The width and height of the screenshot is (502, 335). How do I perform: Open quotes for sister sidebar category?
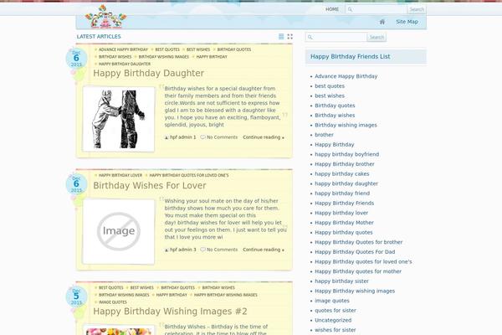(x=335, y=311)
